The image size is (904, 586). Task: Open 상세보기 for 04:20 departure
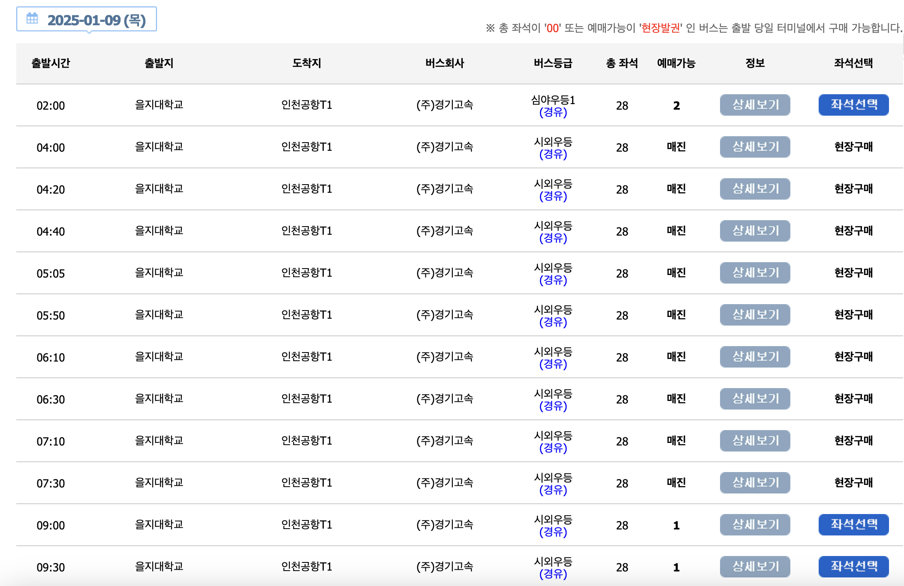coord(754,188)
